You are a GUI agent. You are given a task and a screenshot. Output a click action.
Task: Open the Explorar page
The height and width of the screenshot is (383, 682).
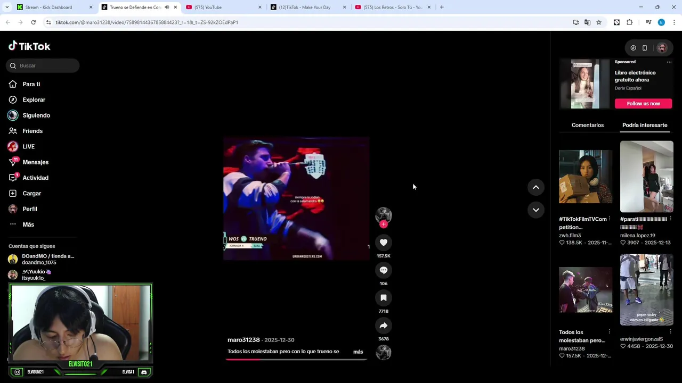(x=34, y=99)
